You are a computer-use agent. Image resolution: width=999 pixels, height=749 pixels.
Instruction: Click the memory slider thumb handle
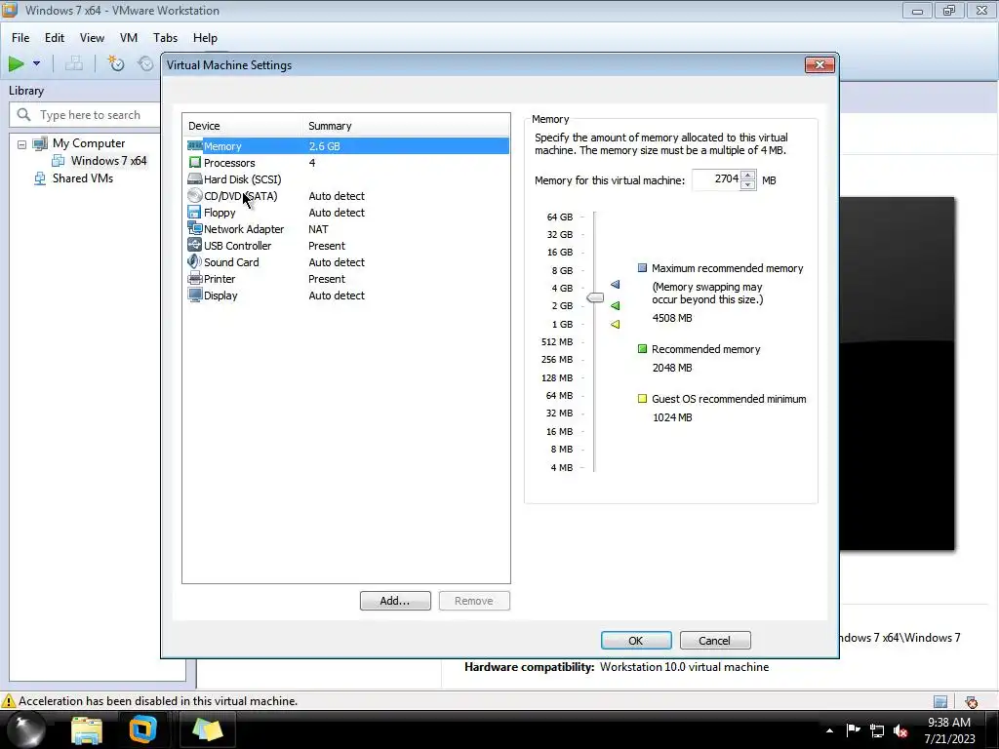[595, 297]
